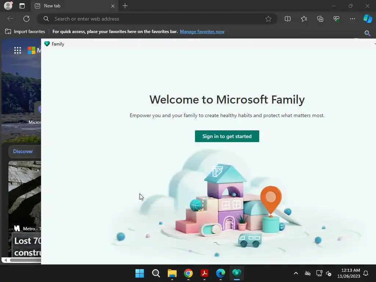This screenshot has height=282, width=376.
Task: Click Manage favorites now link
Action: [x=202, y=32]
